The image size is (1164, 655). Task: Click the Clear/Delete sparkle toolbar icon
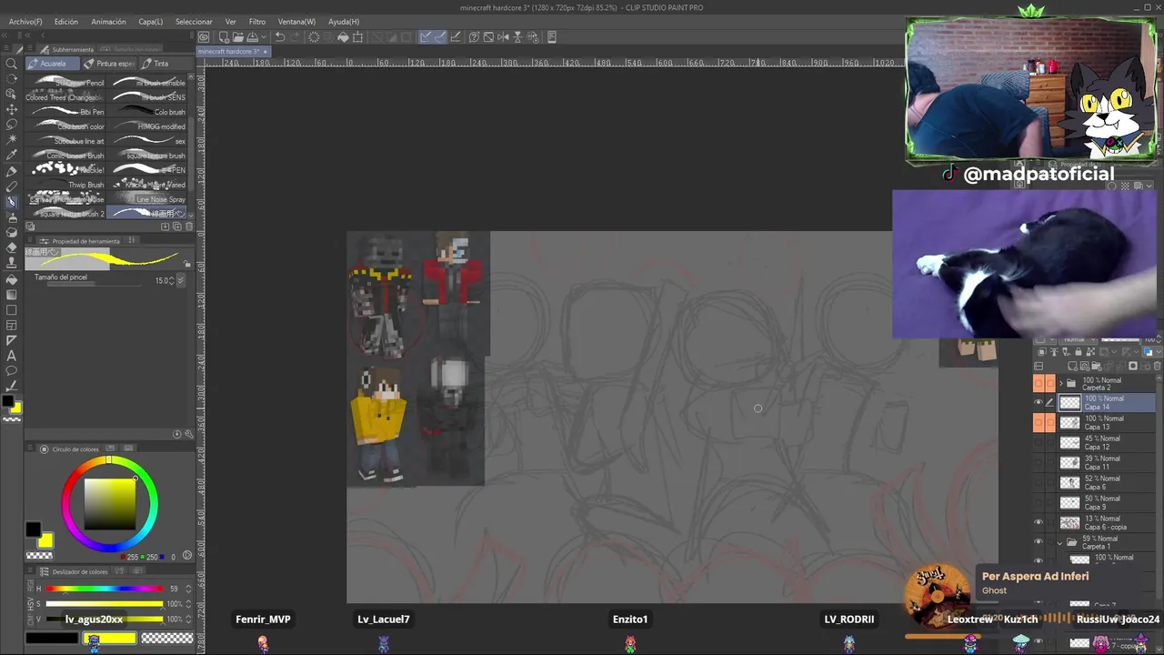314,37
